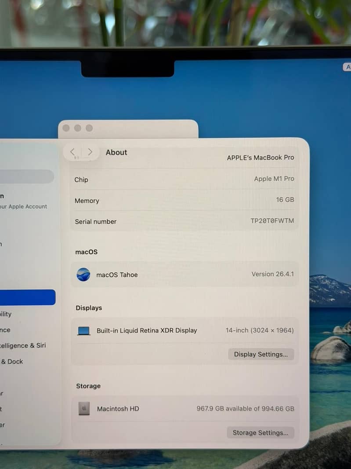Click the sidebar search field

click(x=27, y=176)
